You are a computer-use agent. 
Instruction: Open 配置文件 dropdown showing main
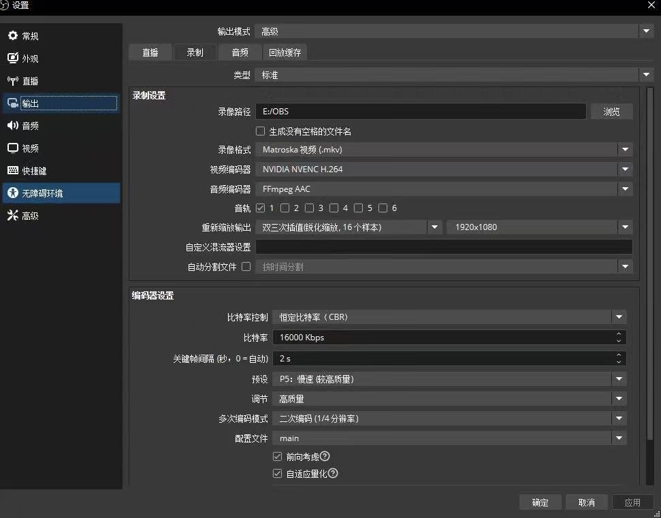tap(449, 438)
